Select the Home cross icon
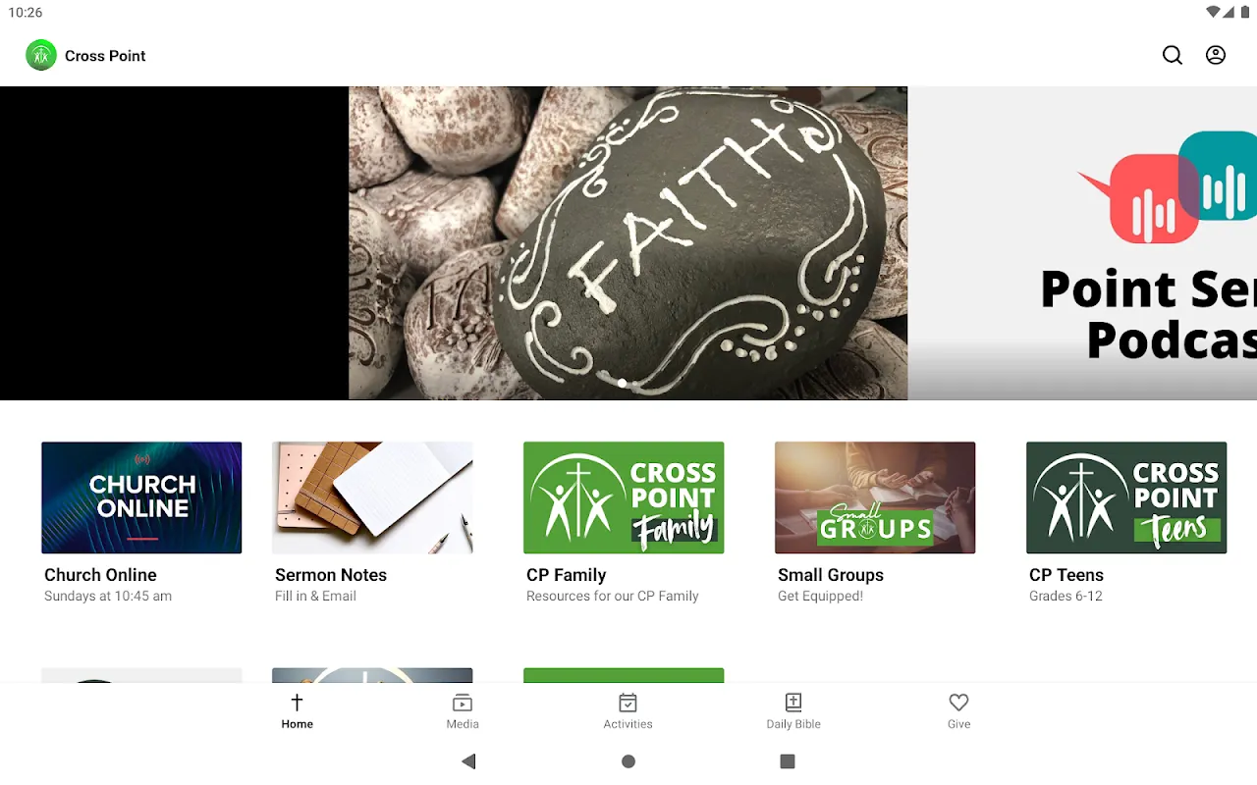 click(297, 703)
